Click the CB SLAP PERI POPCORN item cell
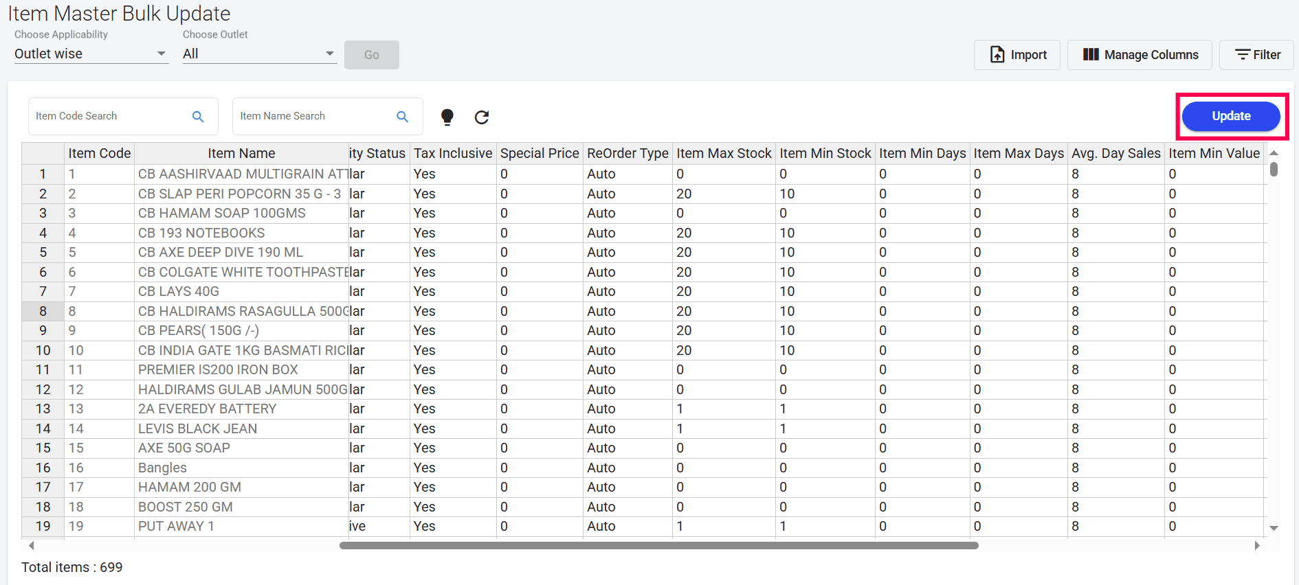The height and width of the screenshot is (585, 1299). [x=242, y=194]
